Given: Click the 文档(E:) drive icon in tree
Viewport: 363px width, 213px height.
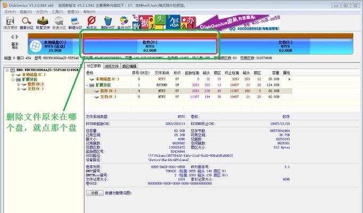Looking at the screenshot, I should coord(24,89).
